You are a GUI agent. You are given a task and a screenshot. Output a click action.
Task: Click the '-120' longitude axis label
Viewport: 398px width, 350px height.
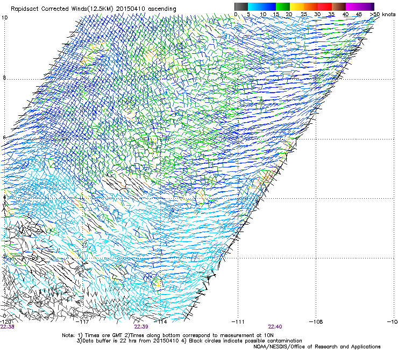[x=5, y=321]
